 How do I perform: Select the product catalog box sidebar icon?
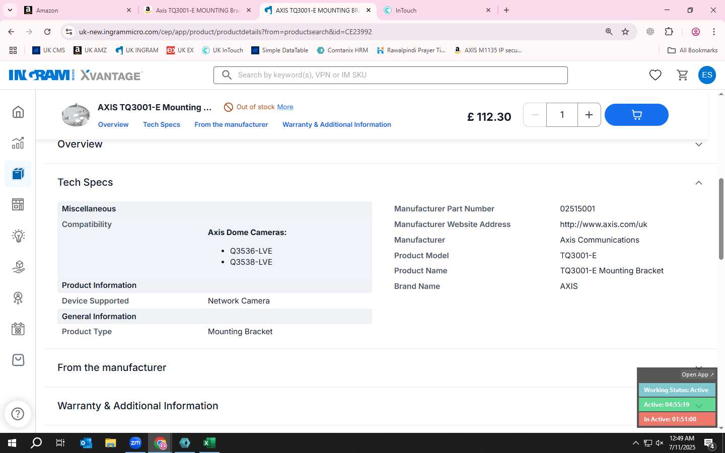point(18,174)
